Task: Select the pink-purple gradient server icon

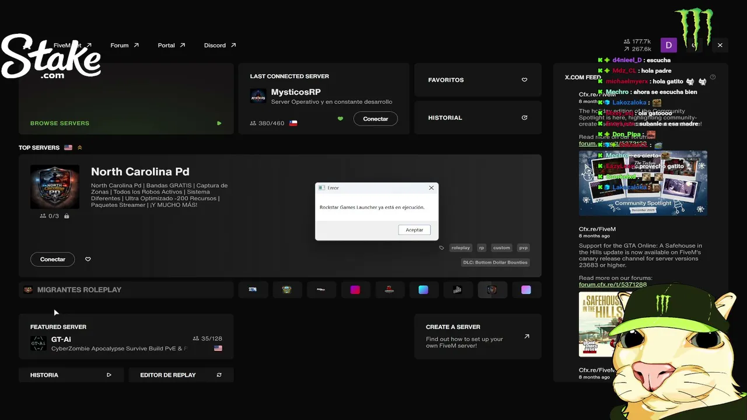Action: click(x=526, y=290)
